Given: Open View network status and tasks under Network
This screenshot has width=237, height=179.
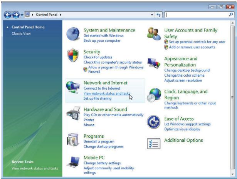Looking at the screenshot, I should (x=107, y=94).
